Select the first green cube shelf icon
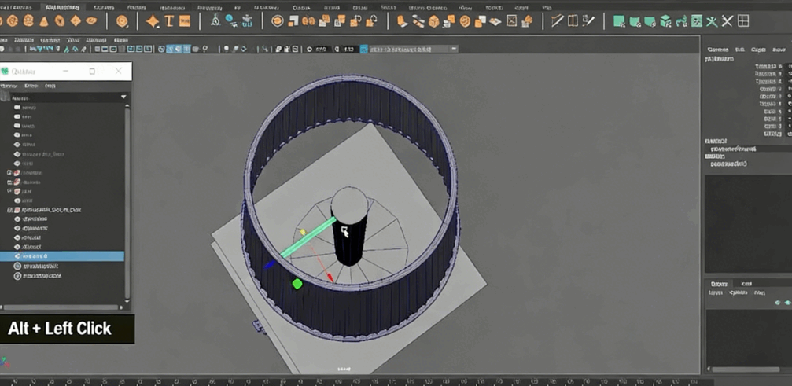Viewport: 792px width, 386px height. click(x=619, y=22)
